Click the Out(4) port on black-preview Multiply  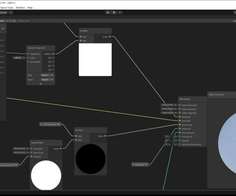point(105,136)
